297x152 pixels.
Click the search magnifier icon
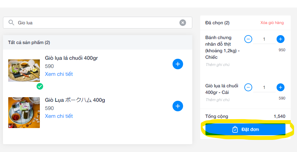pyautogui.click(x=11, y=23)
